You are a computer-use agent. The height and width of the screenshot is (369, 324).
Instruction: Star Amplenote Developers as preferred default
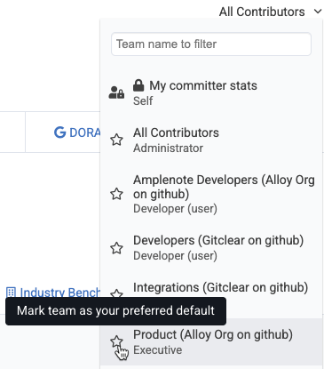(116, 194)
